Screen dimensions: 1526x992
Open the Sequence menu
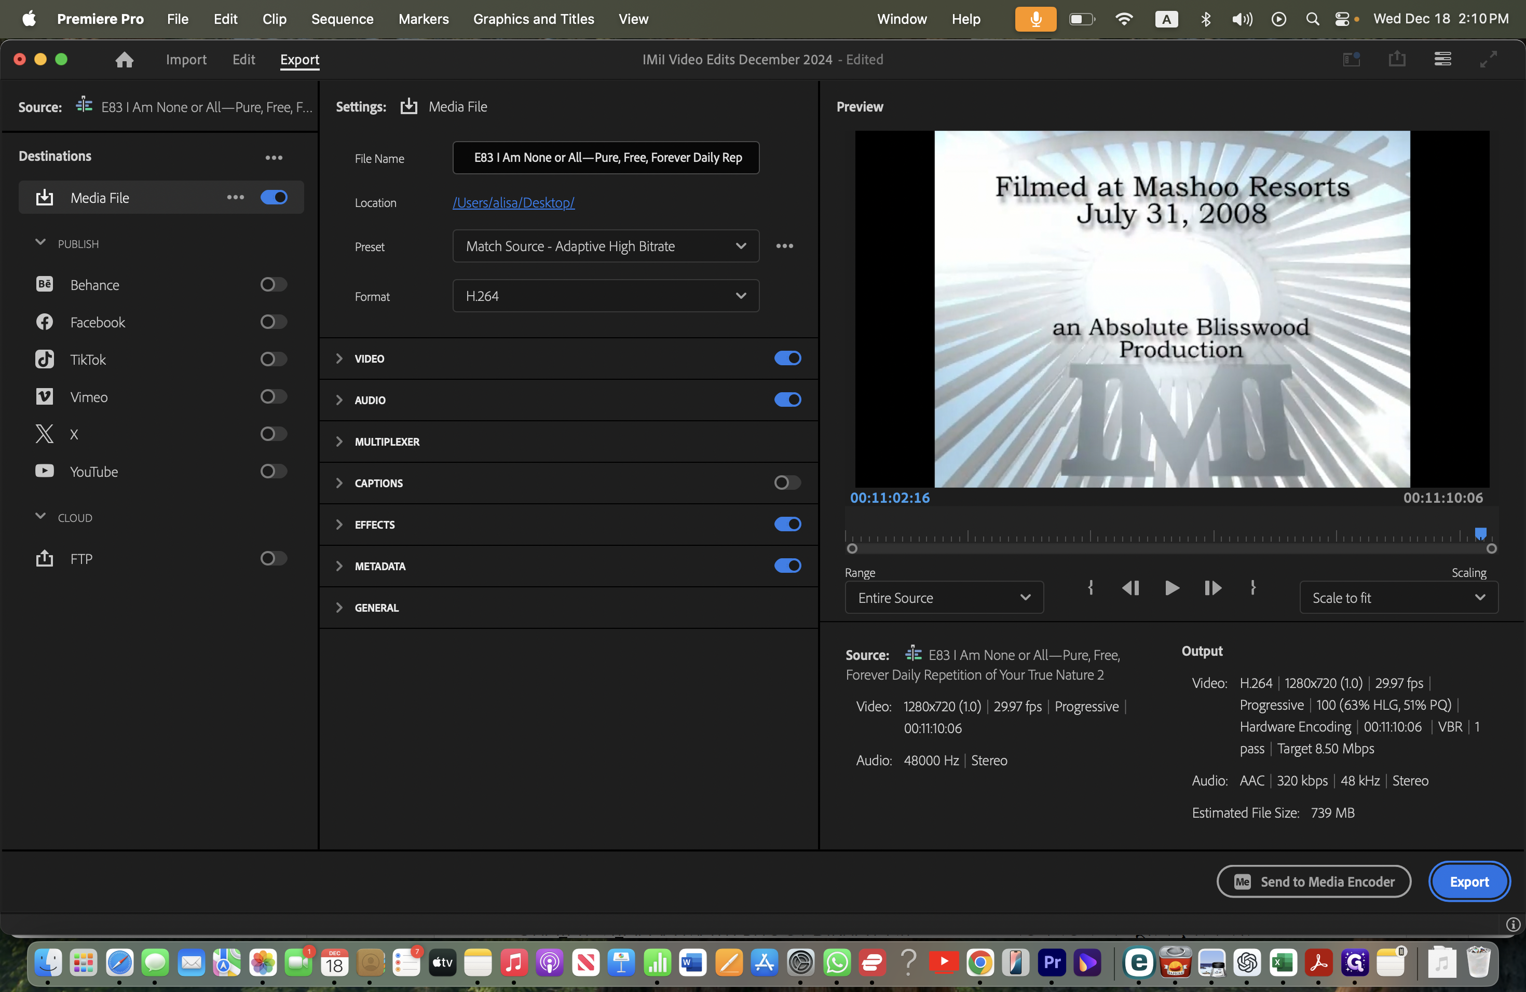[x=343, y=19]
